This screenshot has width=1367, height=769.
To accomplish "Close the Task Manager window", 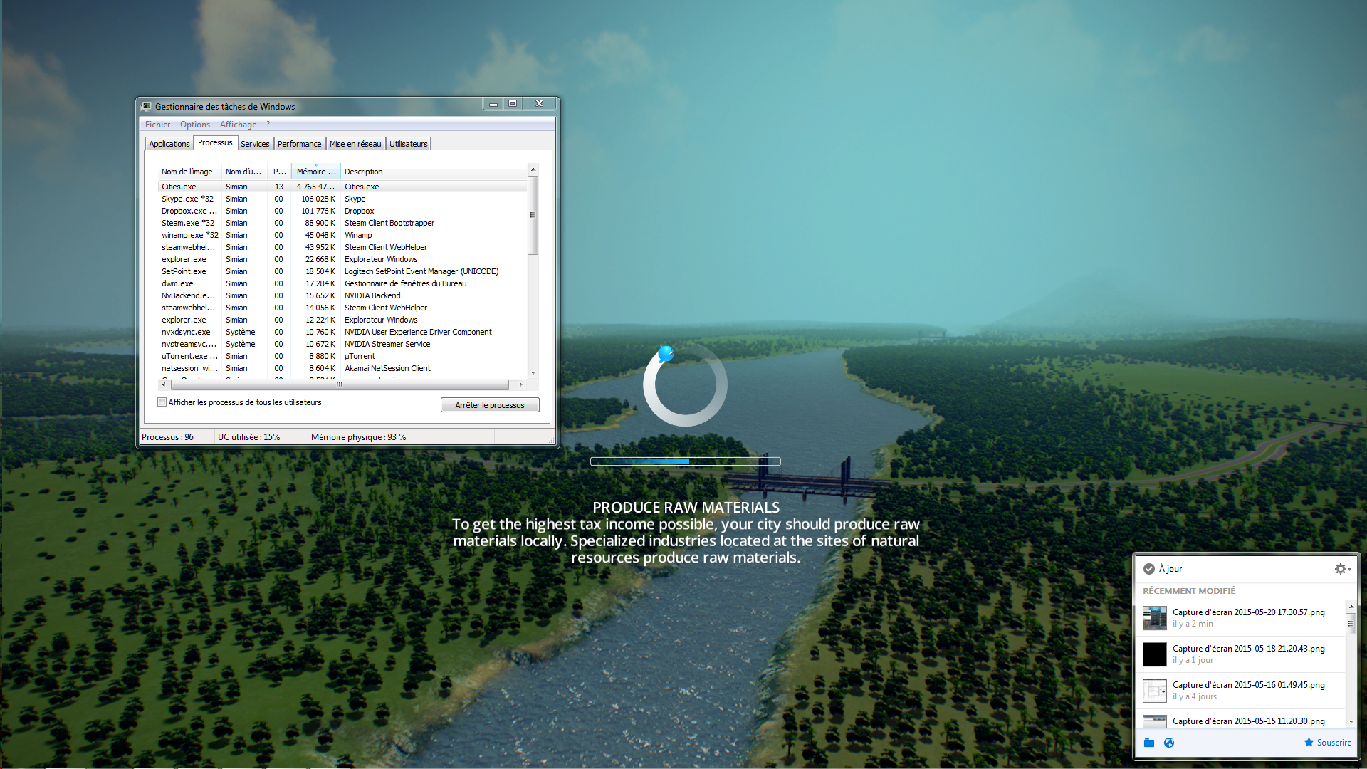I will 540,104.
